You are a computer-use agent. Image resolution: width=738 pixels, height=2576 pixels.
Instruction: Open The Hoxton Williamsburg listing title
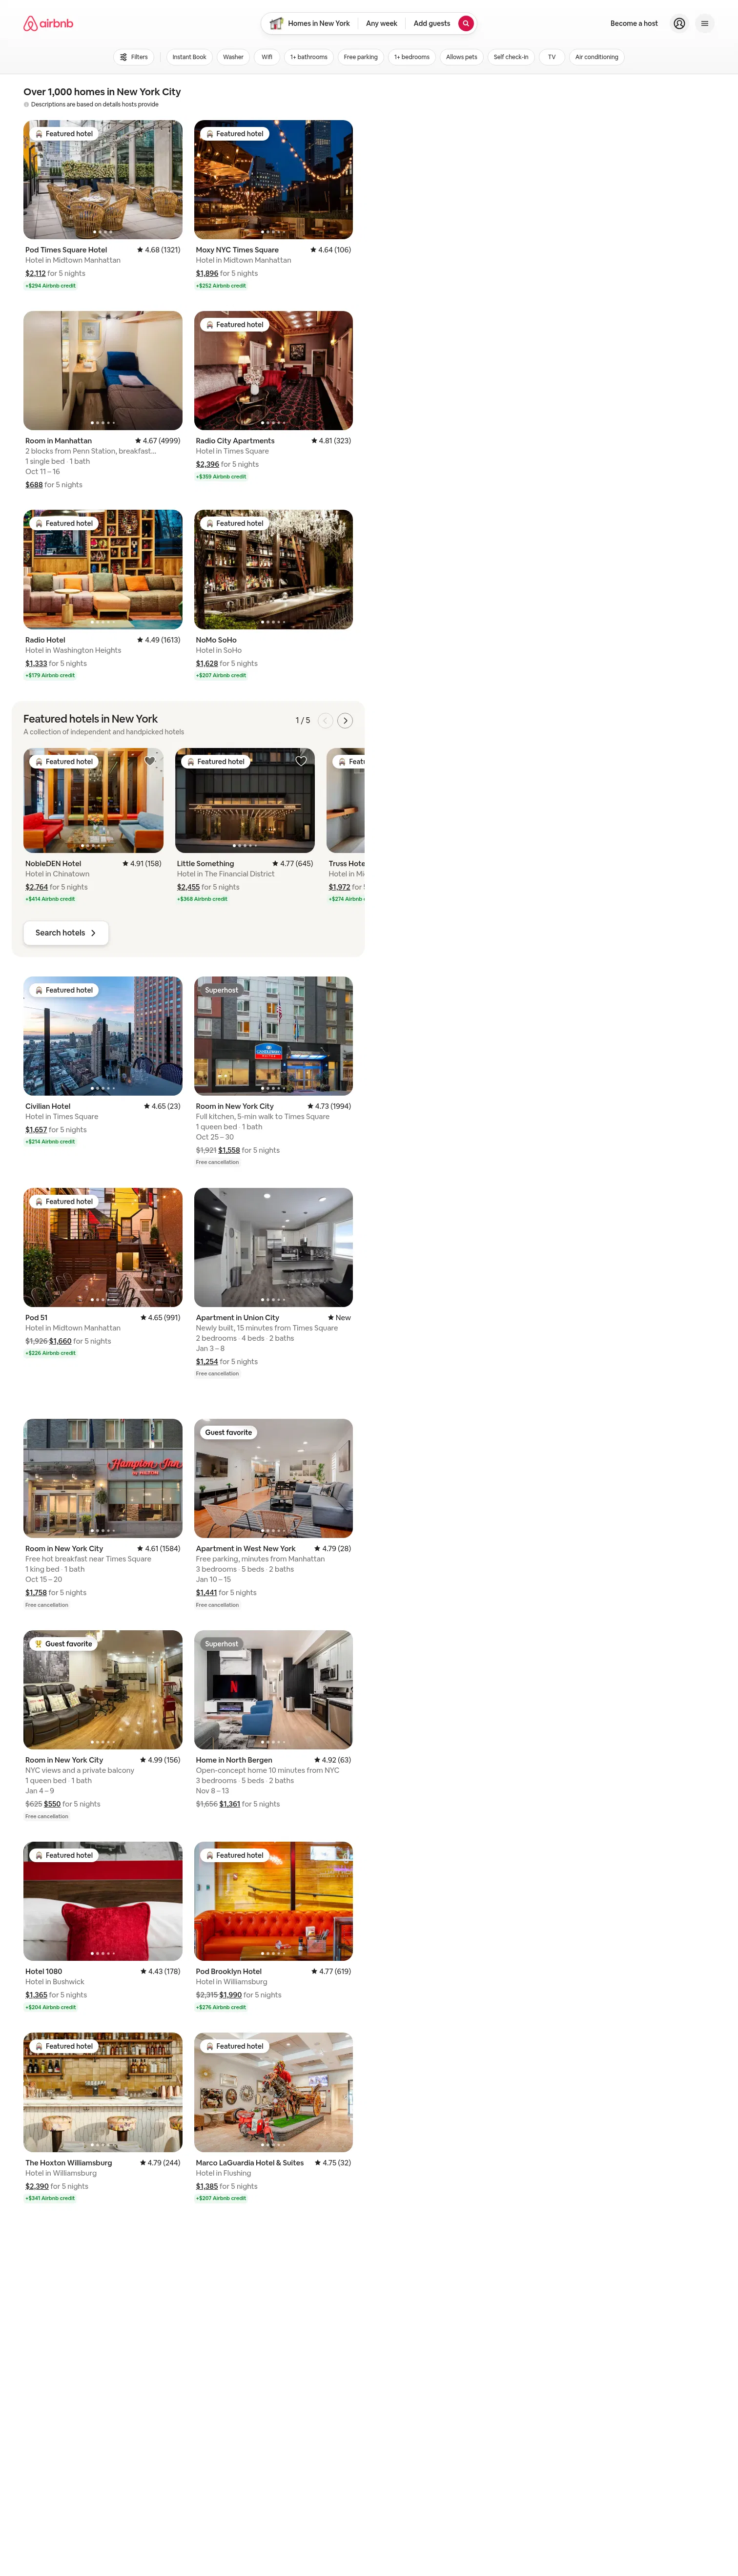point(69,2162)
